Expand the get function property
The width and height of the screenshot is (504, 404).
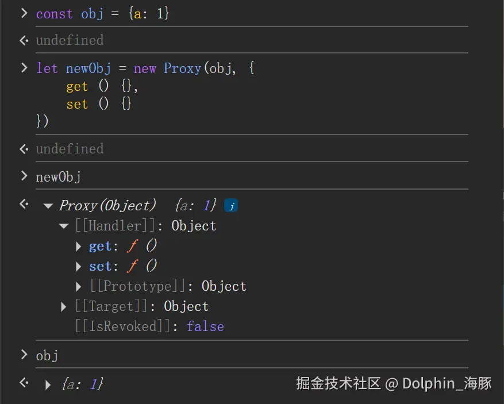(79, 247)
